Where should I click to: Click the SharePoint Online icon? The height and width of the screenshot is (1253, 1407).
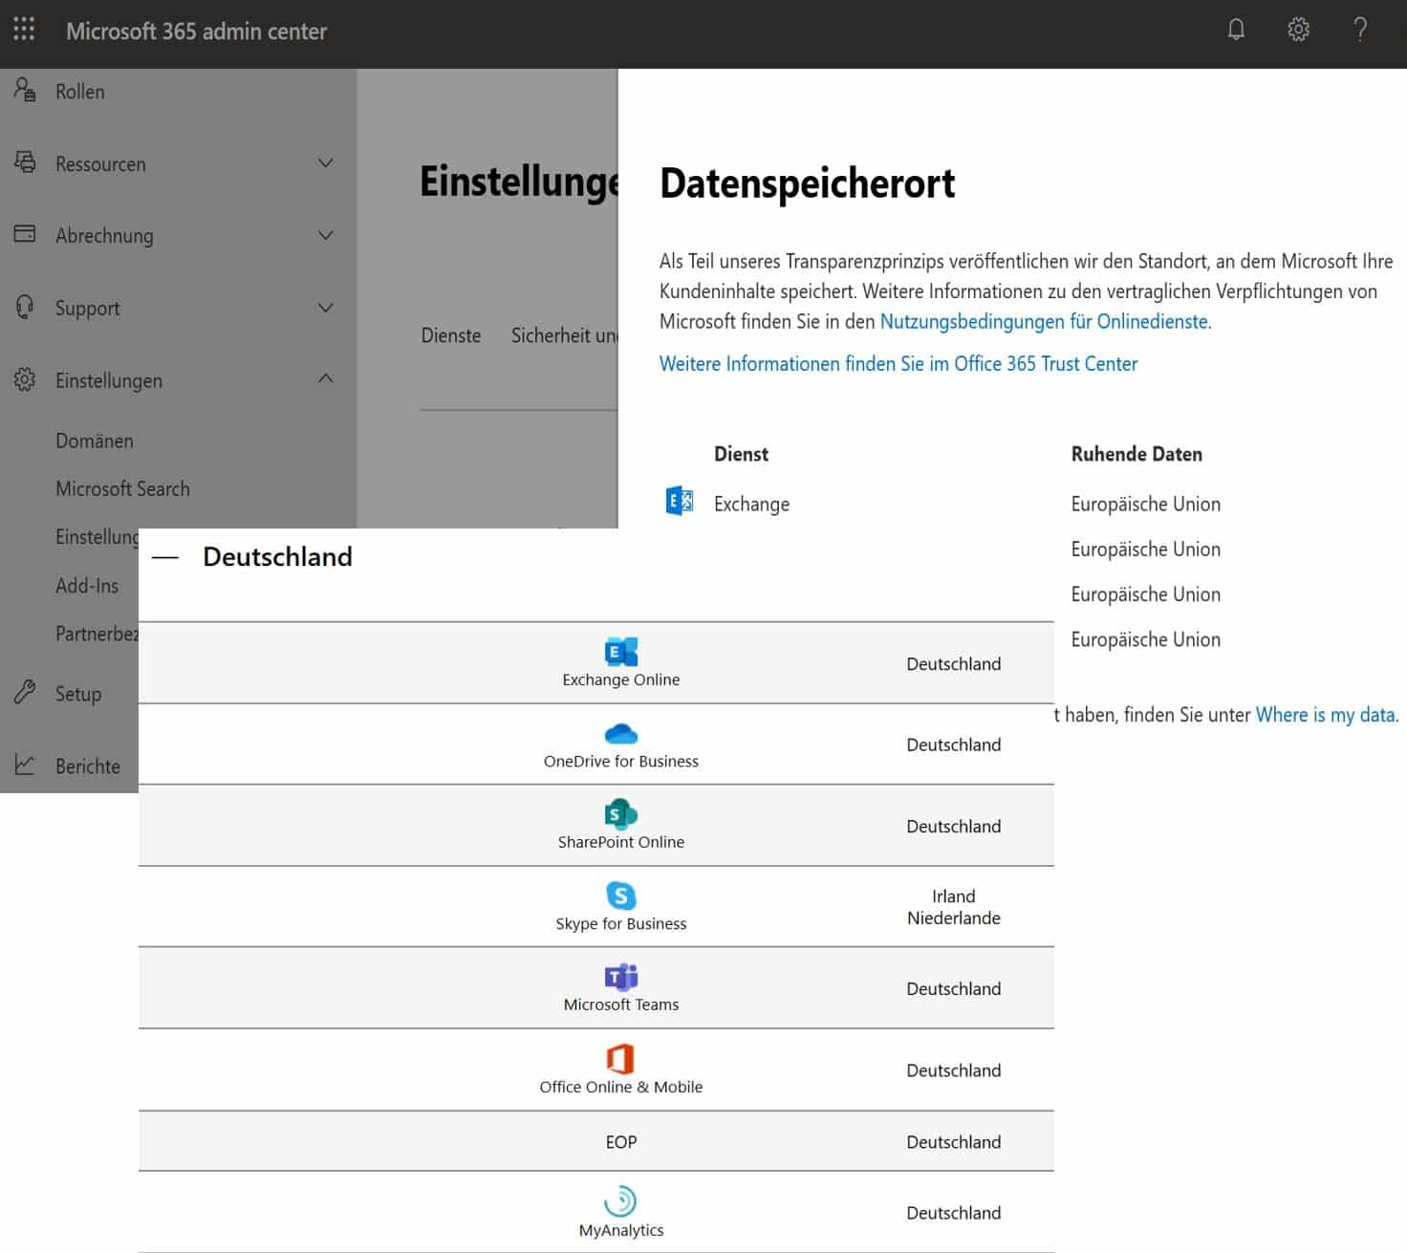click(621, 814)
